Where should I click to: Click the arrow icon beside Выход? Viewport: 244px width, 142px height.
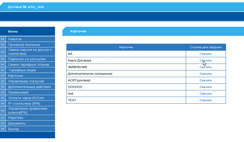3,129
